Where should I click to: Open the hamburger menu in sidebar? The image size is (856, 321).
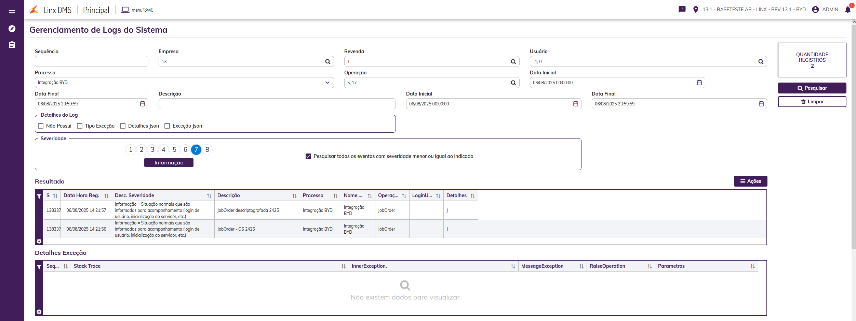[12, 12]
